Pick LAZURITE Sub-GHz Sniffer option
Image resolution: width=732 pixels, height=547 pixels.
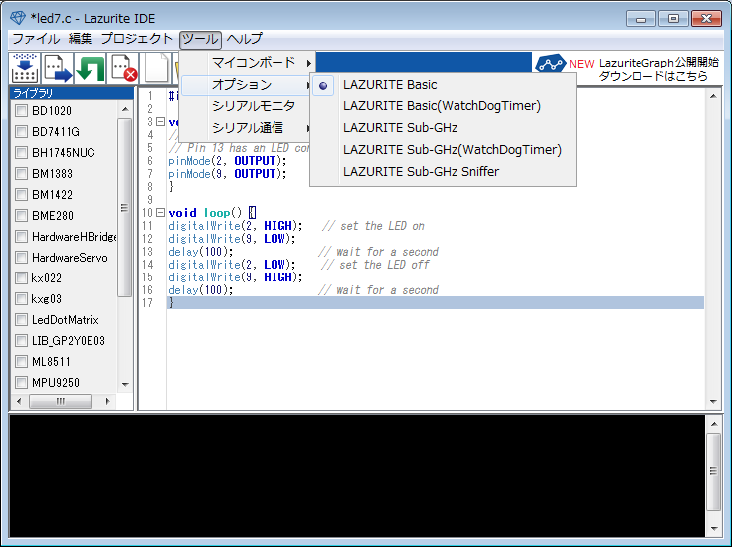coord(443,172)
